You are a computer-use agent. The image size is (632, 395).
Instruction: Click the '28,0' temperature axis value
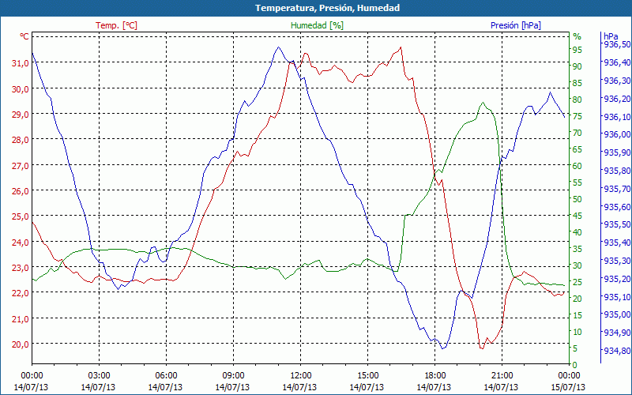coord(21,140)
